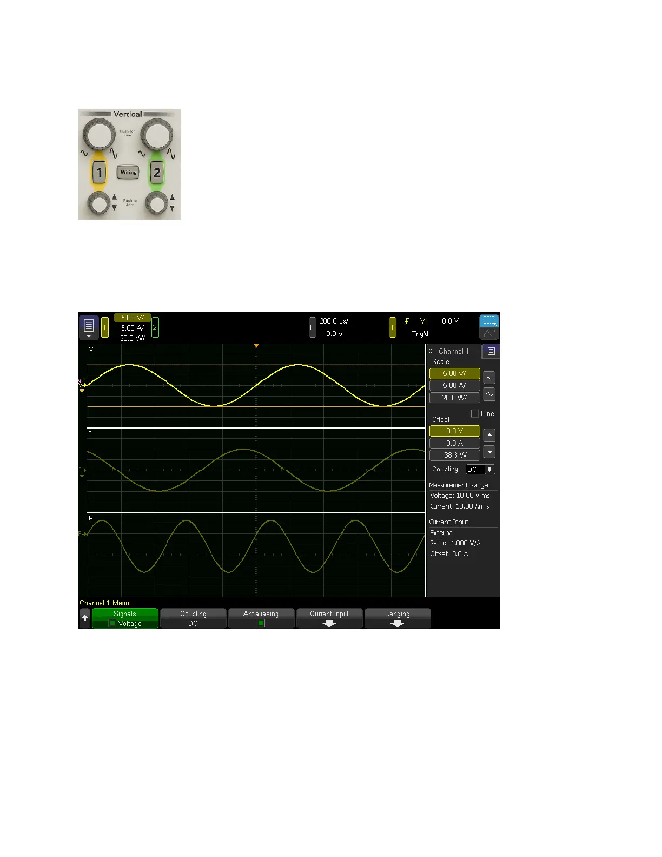Select the yellow channel 1 badge
Viewport: 662px width, 857px height.
click(x=105, y=327)
